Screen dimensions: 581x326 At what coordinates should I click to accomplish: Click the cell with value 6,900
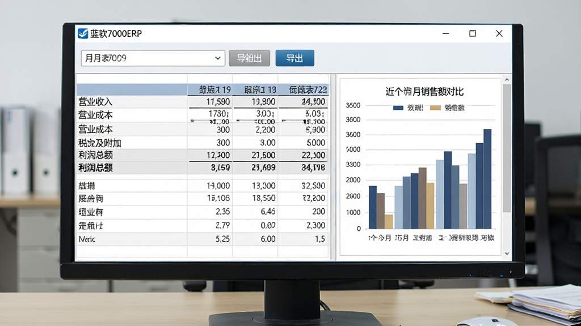pos(315,130)
